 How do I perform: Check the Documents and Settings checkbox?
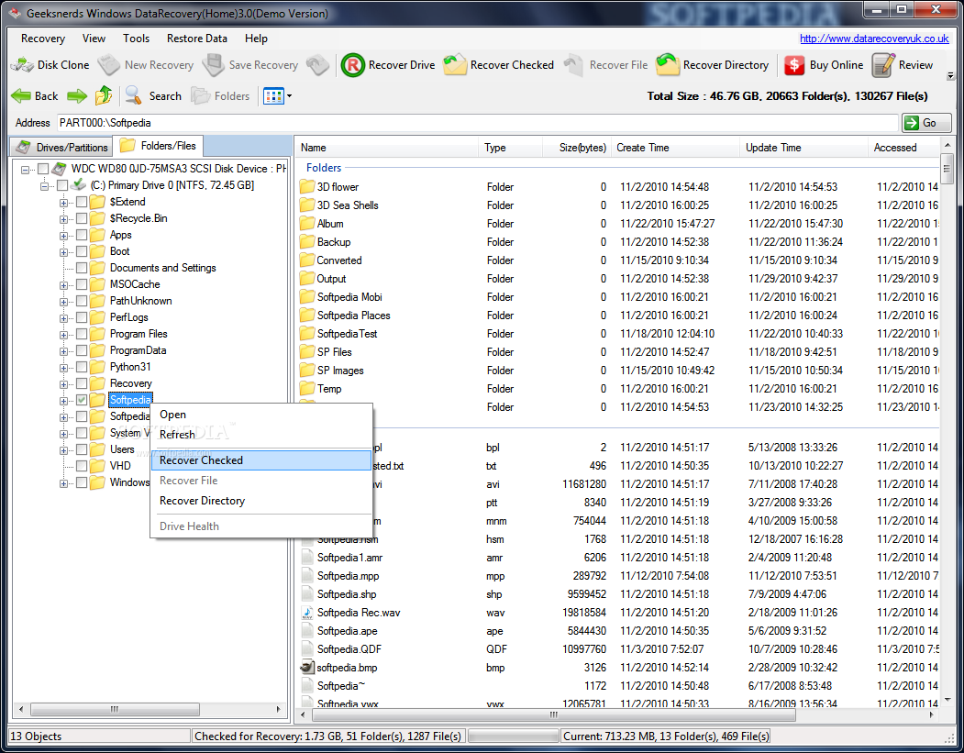point(81,268)
